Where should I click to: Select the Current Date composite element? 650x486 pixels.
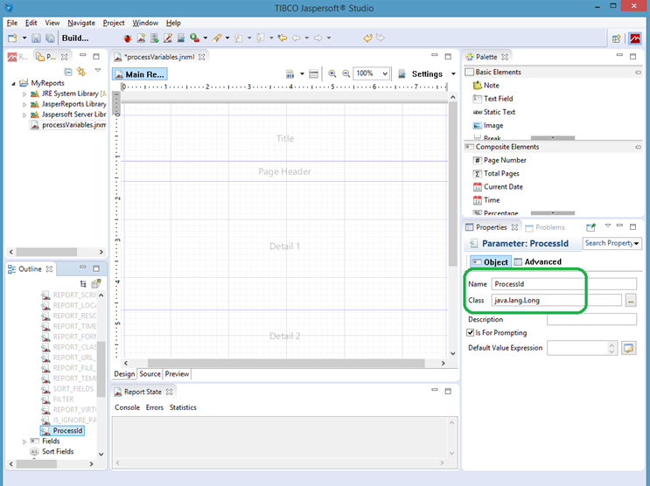(502, 187)
